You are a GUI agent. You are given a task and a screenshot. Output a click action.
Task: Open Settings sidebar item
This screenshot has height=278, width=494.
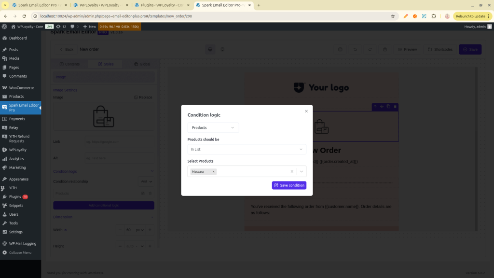tap(16, 232)
